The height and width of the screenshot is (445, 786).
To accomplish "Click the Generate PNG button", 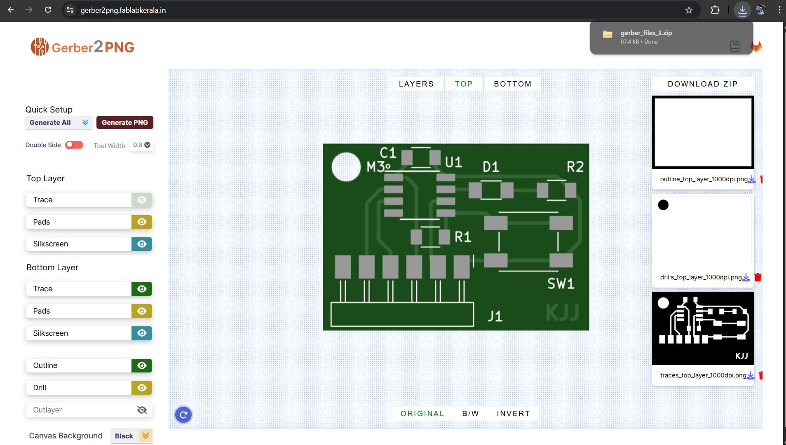I will pos(124,122).
